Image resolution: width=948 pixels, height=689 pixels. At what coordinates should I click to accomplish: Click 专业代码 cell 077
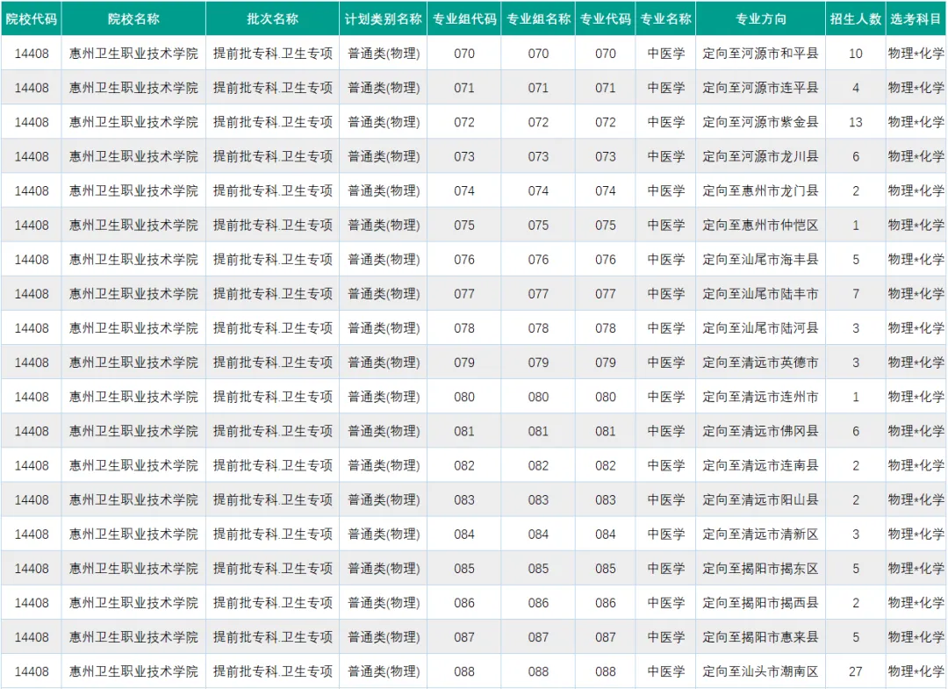(605, 294)
